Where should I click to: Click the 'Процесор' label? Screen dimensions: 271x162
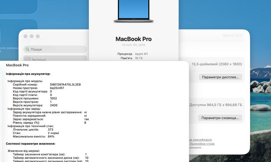pyautogui.click(x=125, y=54)
